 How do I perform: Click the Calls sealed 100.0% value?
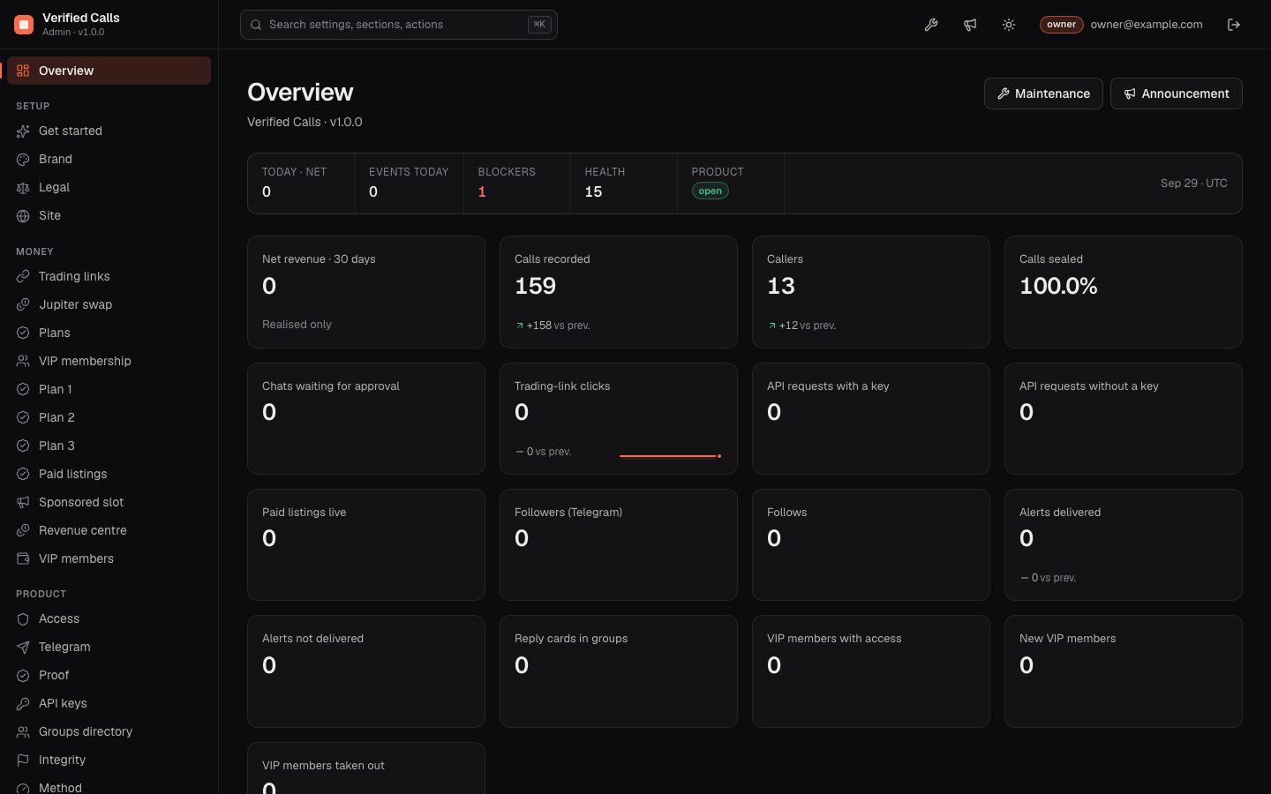(x=1058, y=286)
